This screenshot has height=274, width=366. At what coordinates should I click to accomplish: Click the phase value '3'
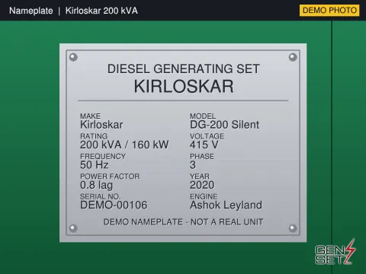tap(193, 165)
